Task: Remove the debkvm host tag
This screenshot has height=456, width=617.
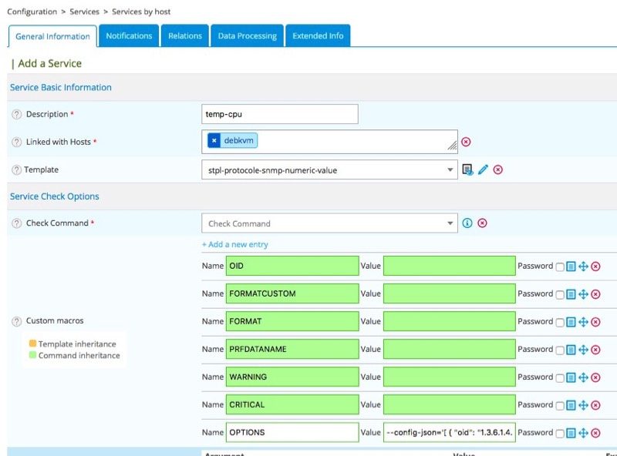Action: point(214,141)
